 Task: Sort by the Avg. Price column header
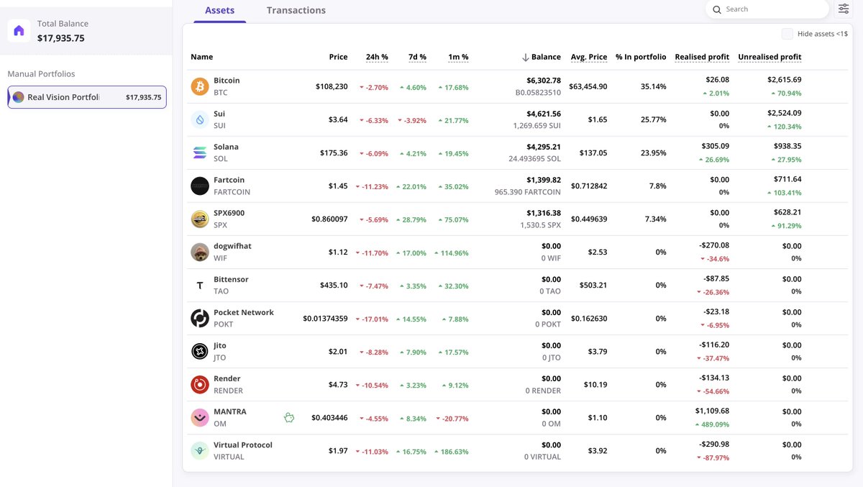(x=589, y=57)
